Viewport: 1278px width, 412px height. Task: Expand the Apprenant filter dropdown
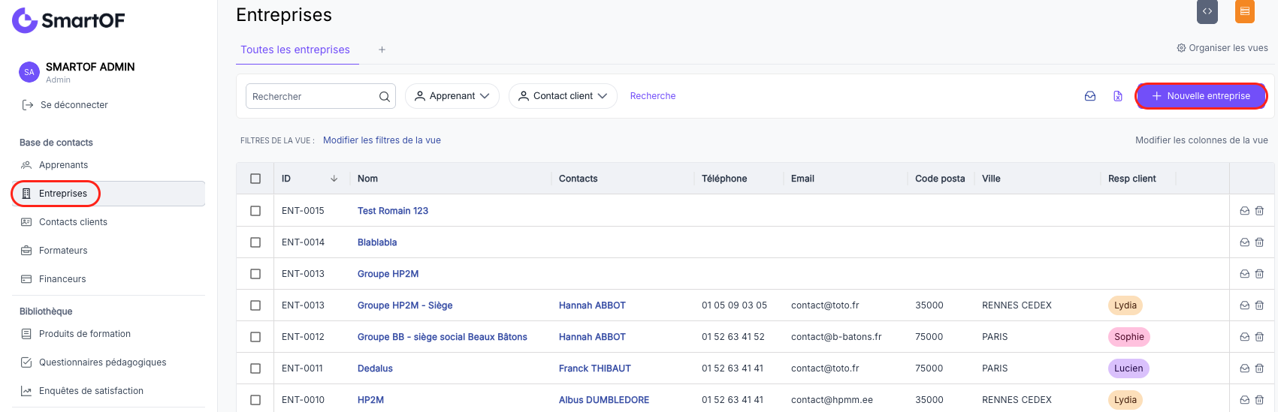coord(452,96)
